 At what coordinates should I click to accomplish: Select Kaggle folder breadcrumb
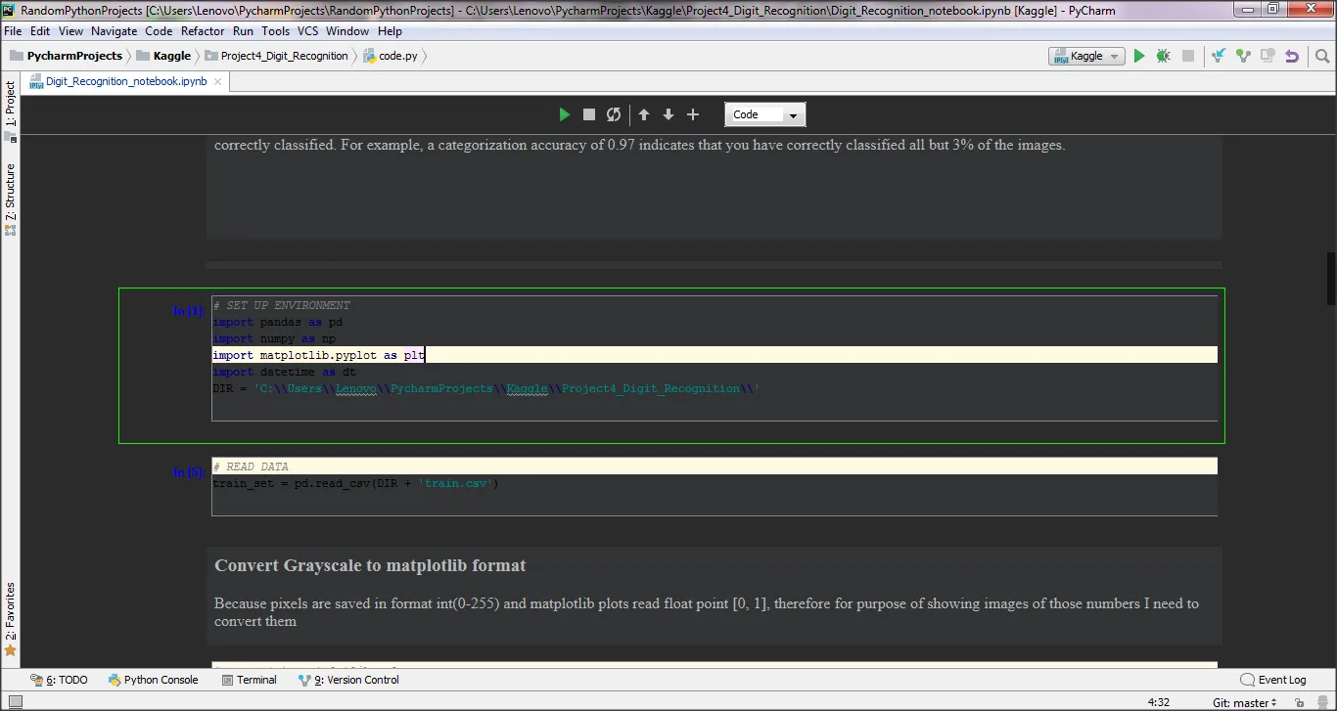coord(163,56)
